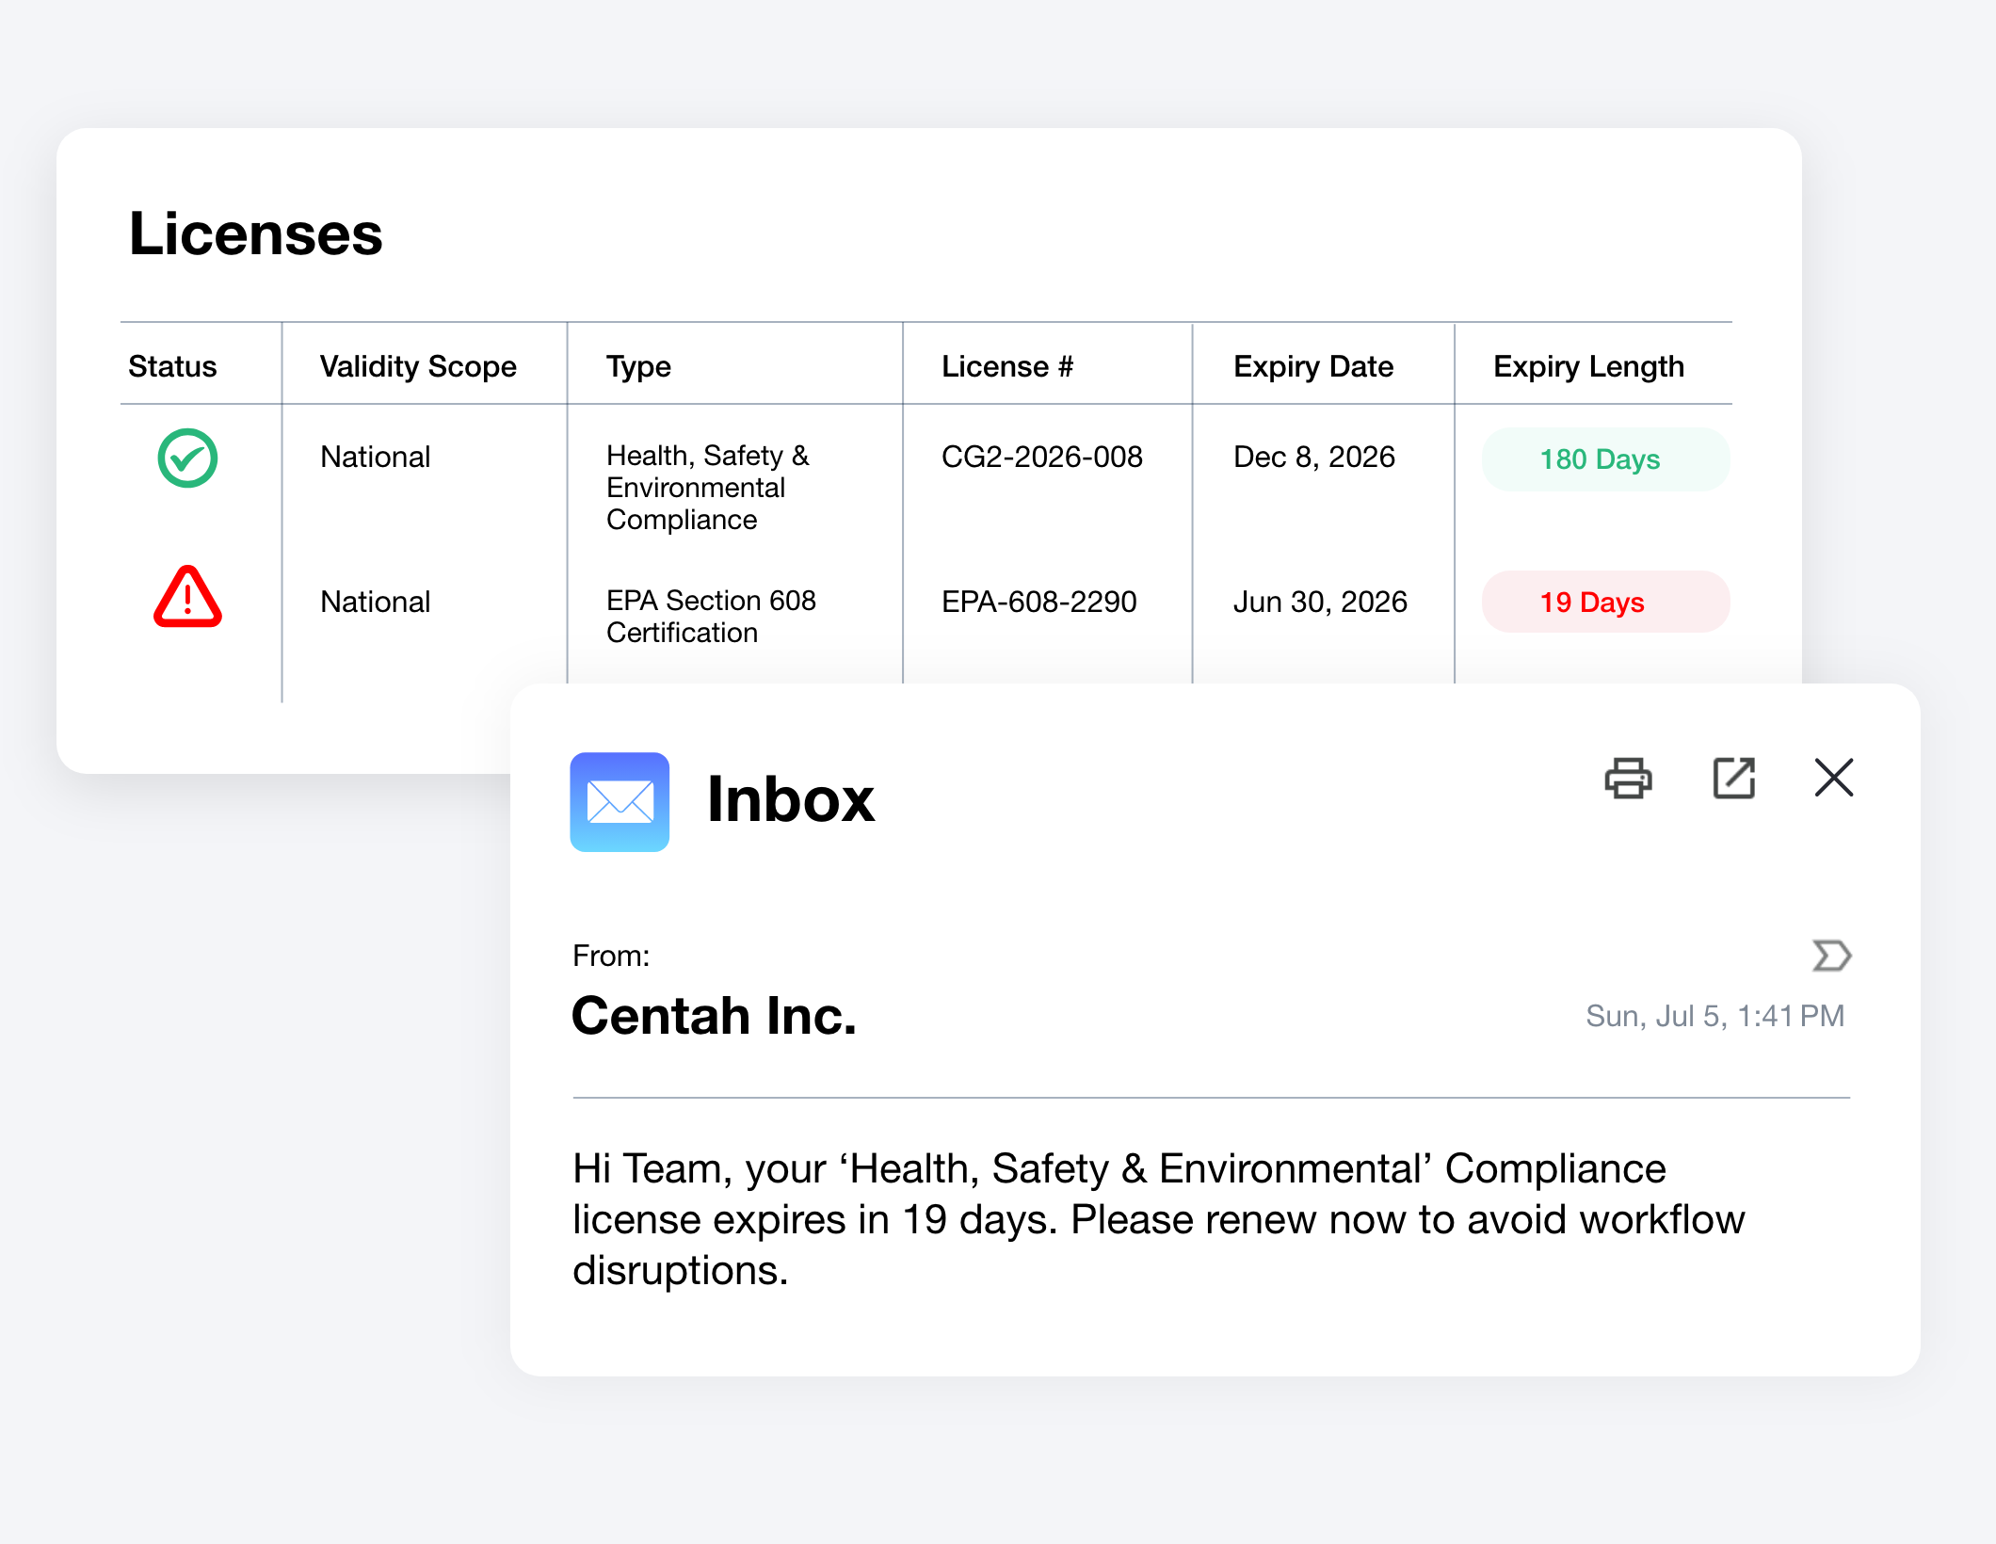Click the Validity Scope column header
The width and height of the screenshot is (1996, 1544).
click(418, 366)
